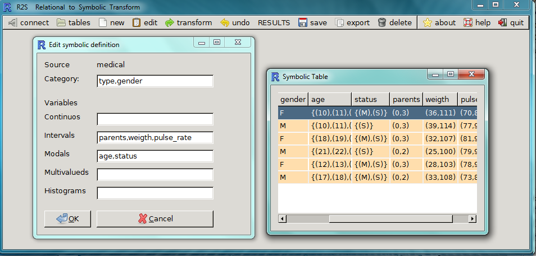536x256 pixels.
Task: Run the transform green arrow tool
Action: tap(170, 23)
